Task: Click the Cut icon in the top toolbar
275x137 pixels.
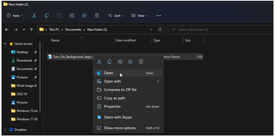Action: (x=34, y=16)
